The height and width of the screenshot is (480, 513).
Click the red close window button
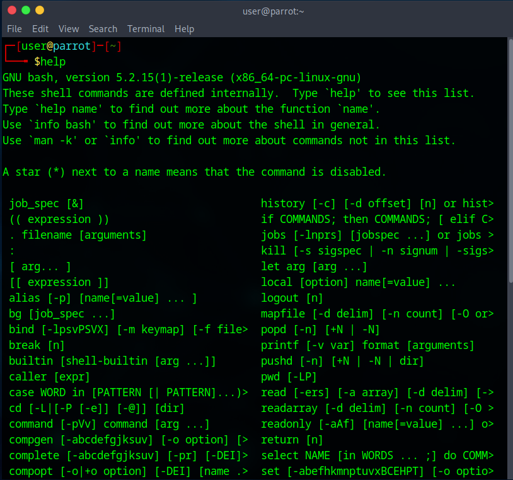11,11
